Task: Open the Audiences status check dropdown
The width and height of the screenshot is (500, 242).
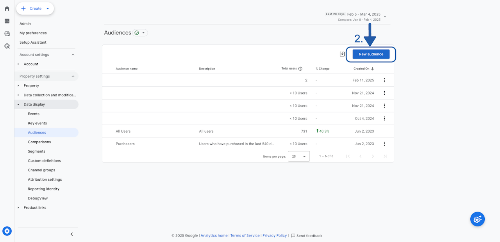Action: pyautogui.click(x=140, y=33)
